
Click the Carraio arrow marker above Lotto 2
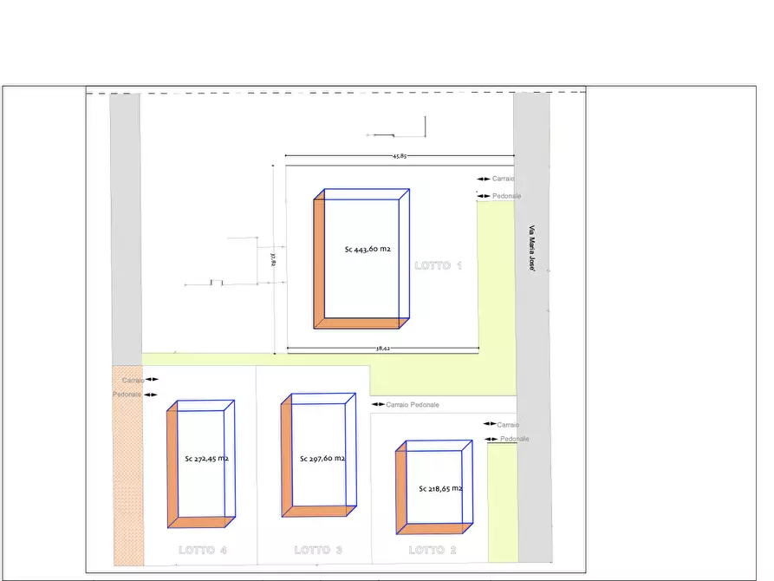click(490, 424)
